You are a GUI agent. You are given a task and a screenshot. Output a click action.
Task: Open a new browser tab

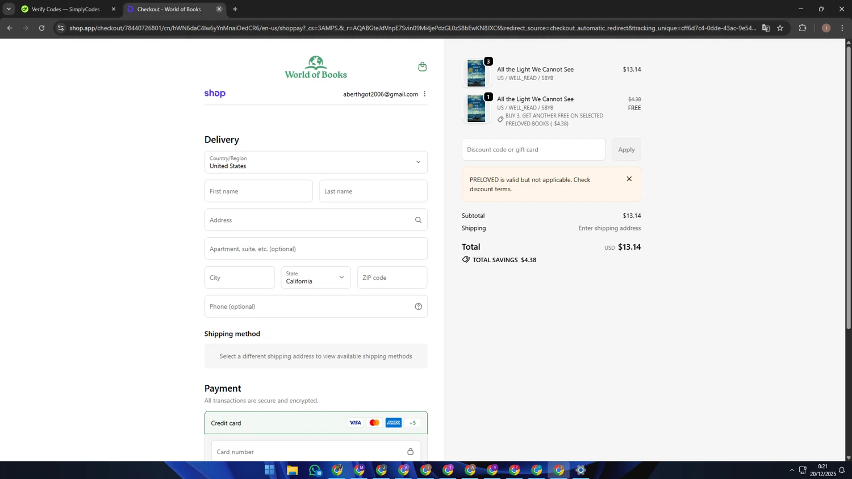pos(235,9)
